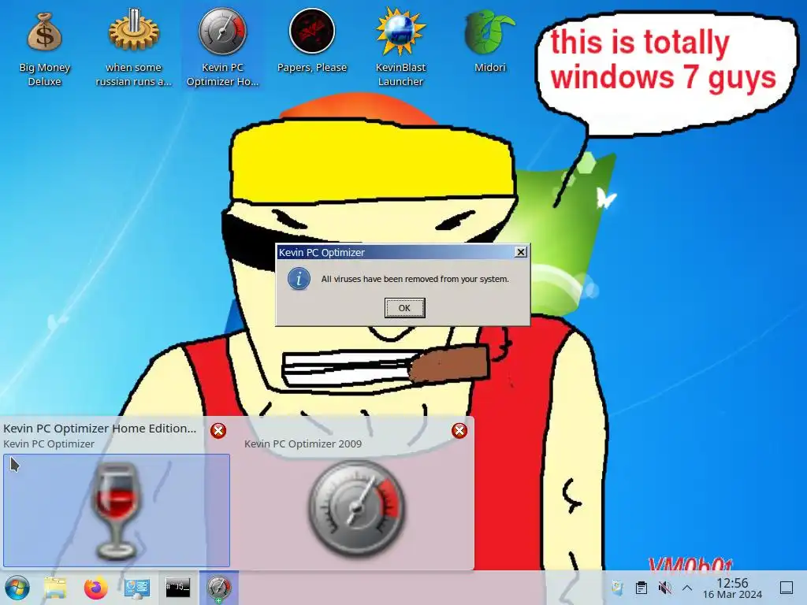Click the bucket-shaped icon at the tray's left end
The width and height of the screenshot is (807, 605).
(x=618, y=588)
